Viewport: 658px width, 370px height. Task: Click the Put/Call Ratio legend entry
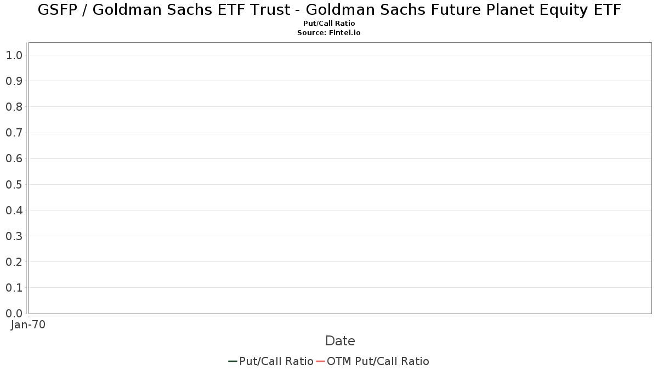271,361
